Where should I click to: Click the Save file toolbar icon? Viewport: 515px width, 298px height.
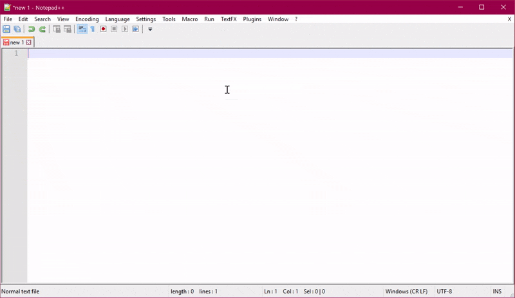click(6, 29)
